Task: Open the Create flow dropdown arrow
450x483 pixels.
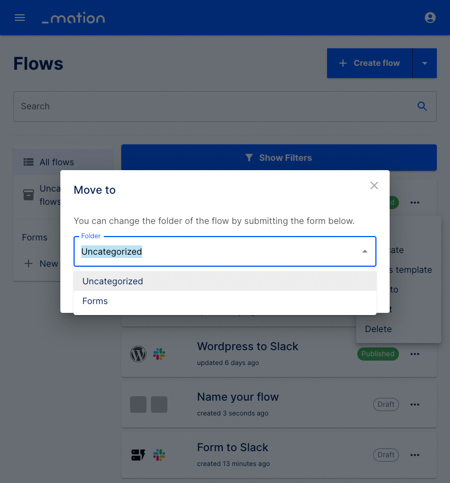Action: pyautogui.click(x=425, y=63)
